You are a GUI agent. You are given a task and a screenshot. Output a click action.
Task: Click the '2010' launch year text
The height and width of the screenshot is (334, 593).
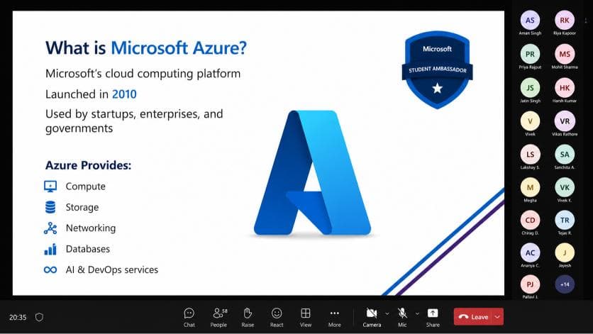[x=124, y=94]
